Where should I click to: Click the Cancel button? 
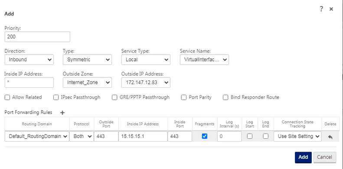click(x=325, y=157)
